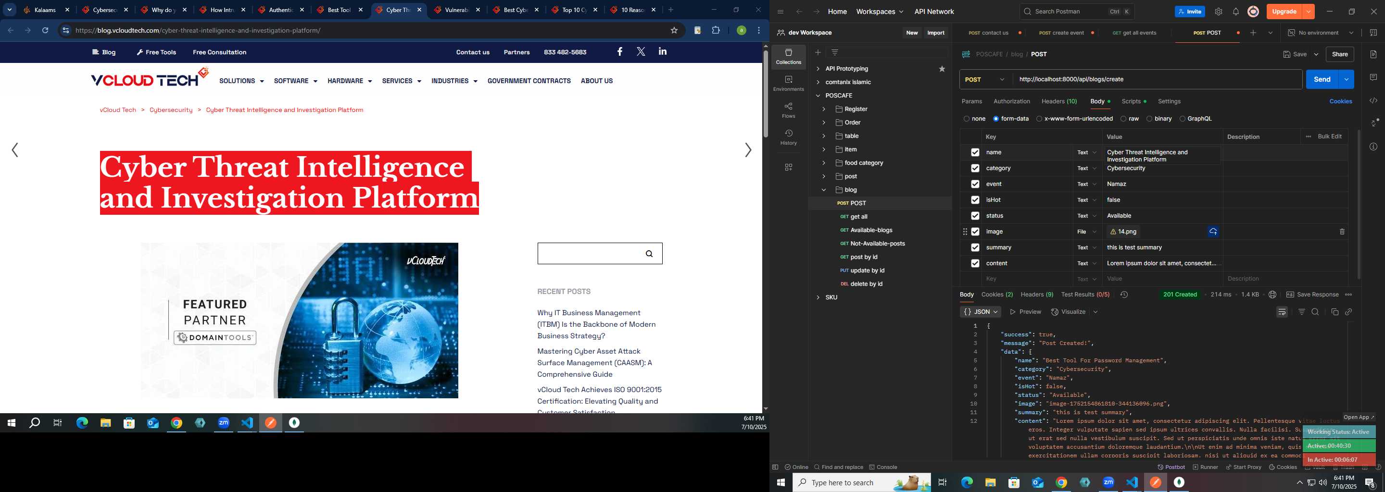Screen dimensions: 1385x492
Task: Open the JSON format dropdown
Action: pyautogui.click(x=980, y=312)
